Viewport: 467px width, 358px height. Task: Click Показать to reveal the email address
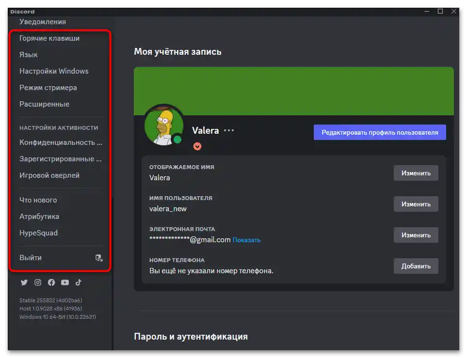246,239
